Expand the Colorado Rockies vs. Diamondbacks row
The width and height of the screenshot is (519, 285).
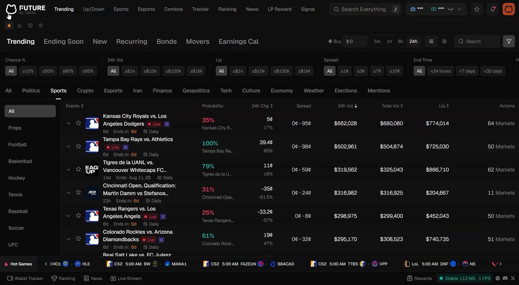tap(68, 239)
